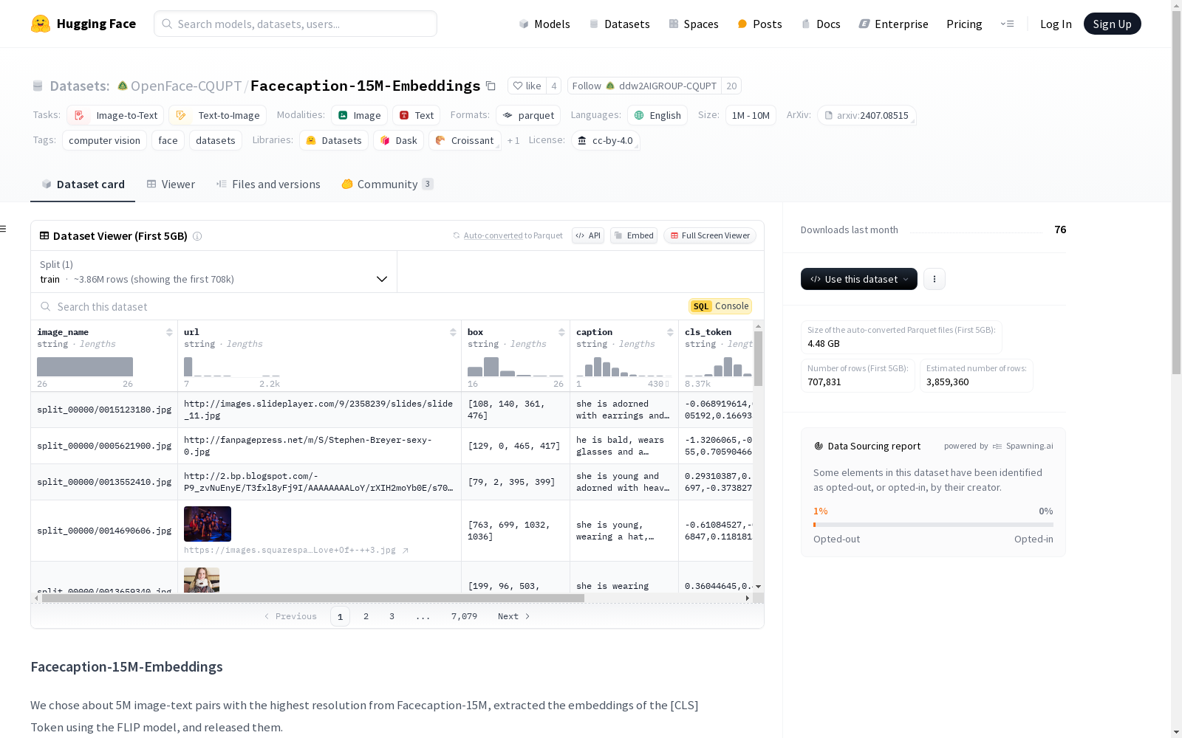Open Posts in the top navigation

point(759,24)
